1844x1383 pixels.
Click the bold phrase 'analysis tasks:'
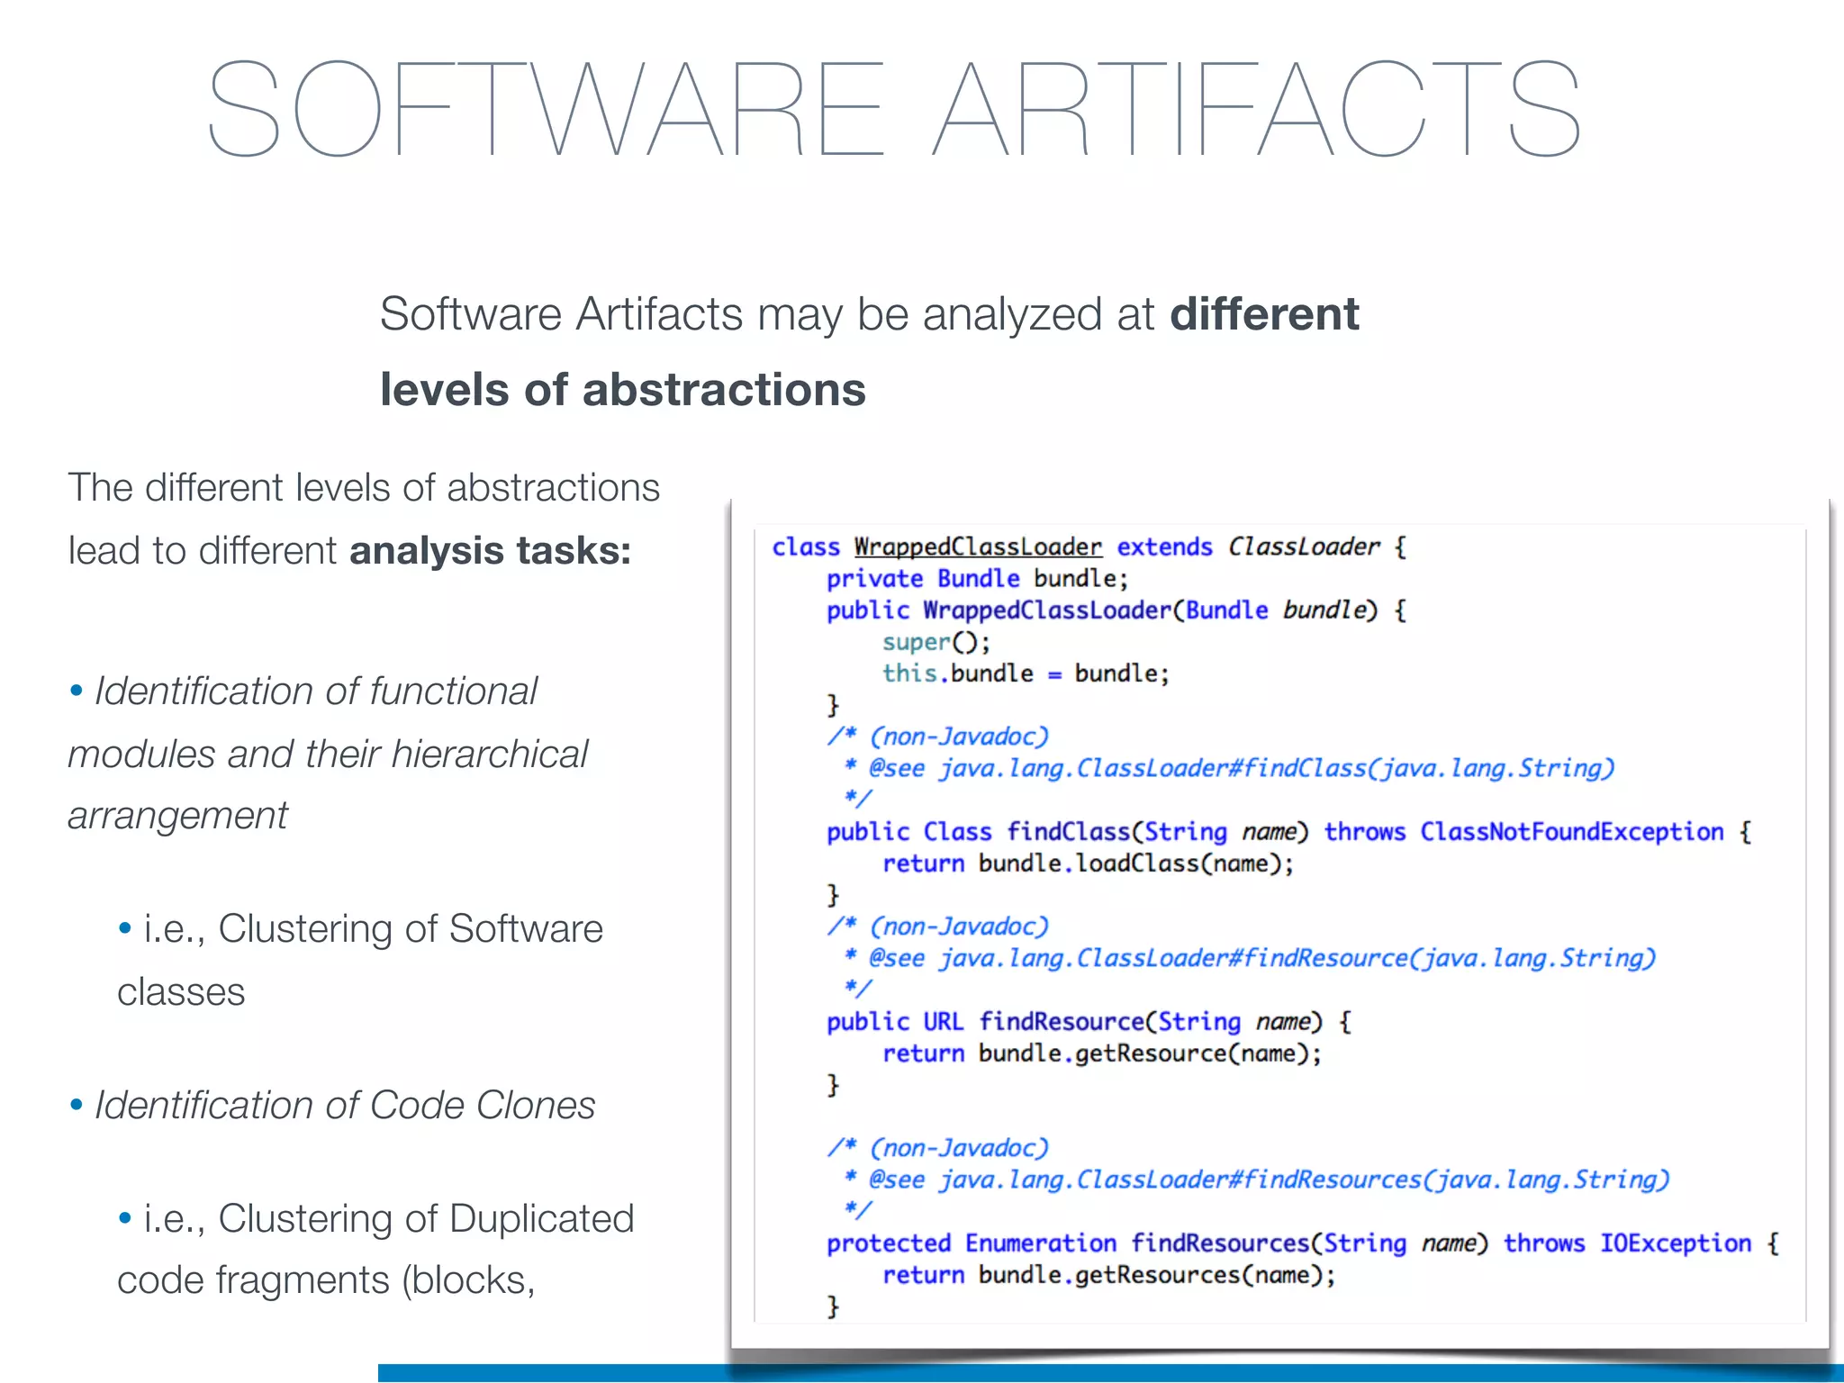pos(491,550)
